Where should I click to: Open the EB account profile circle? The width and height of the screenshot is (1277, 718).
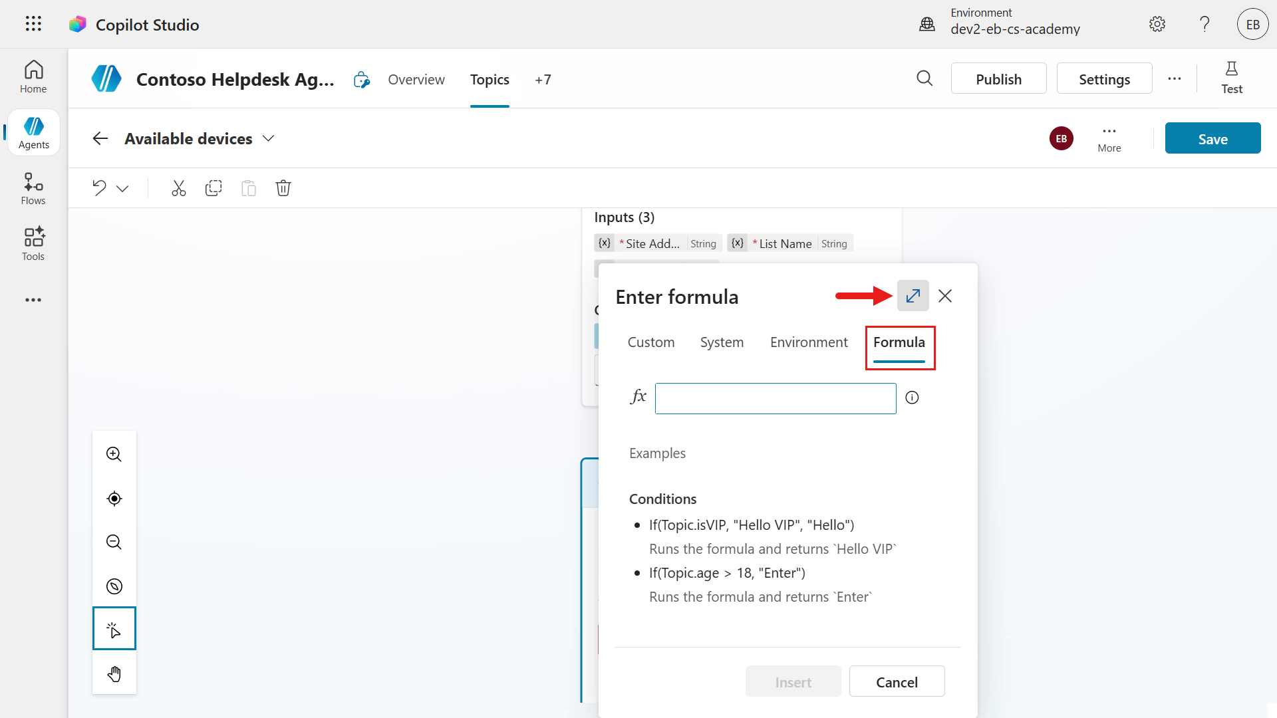pyautogui.click(x=1253, y=25)
